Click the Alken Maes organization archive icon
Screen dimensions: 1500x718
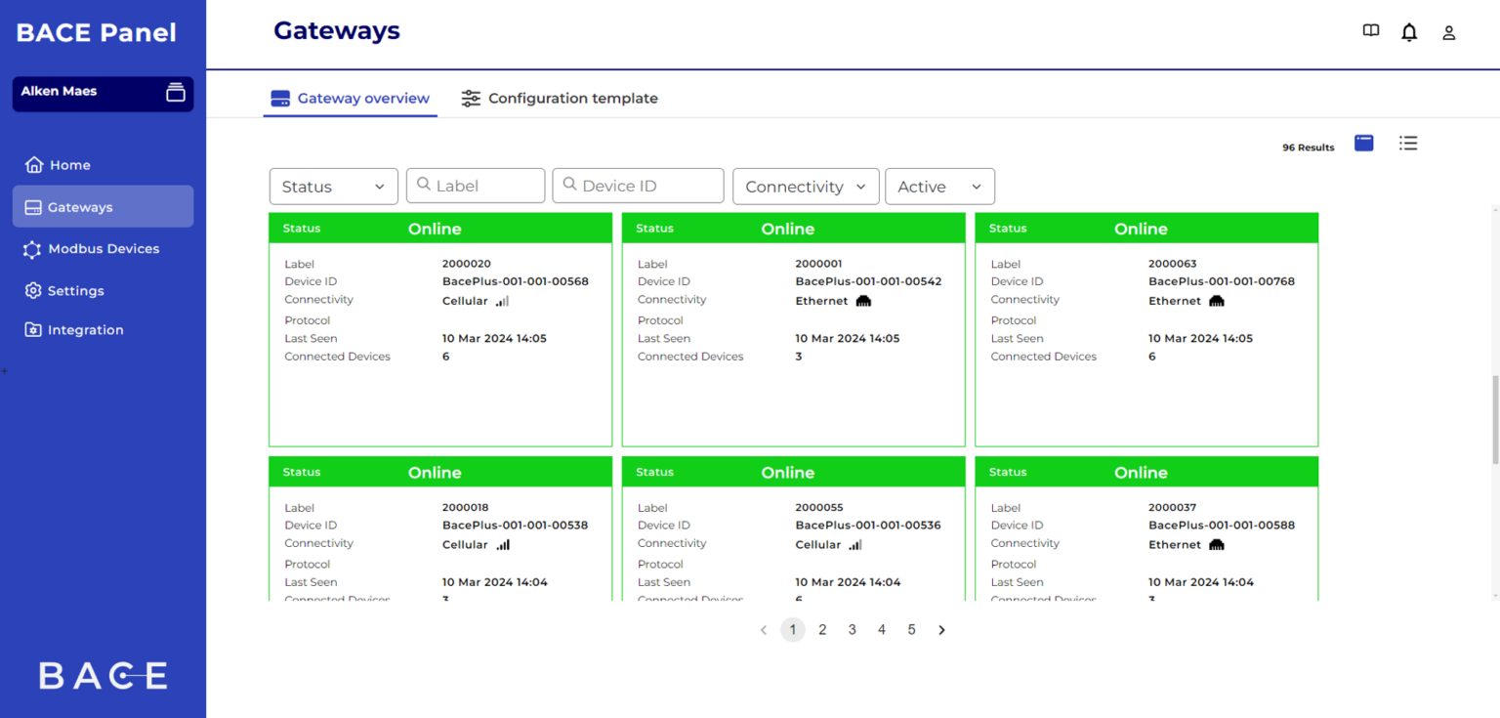coord(175,93)
